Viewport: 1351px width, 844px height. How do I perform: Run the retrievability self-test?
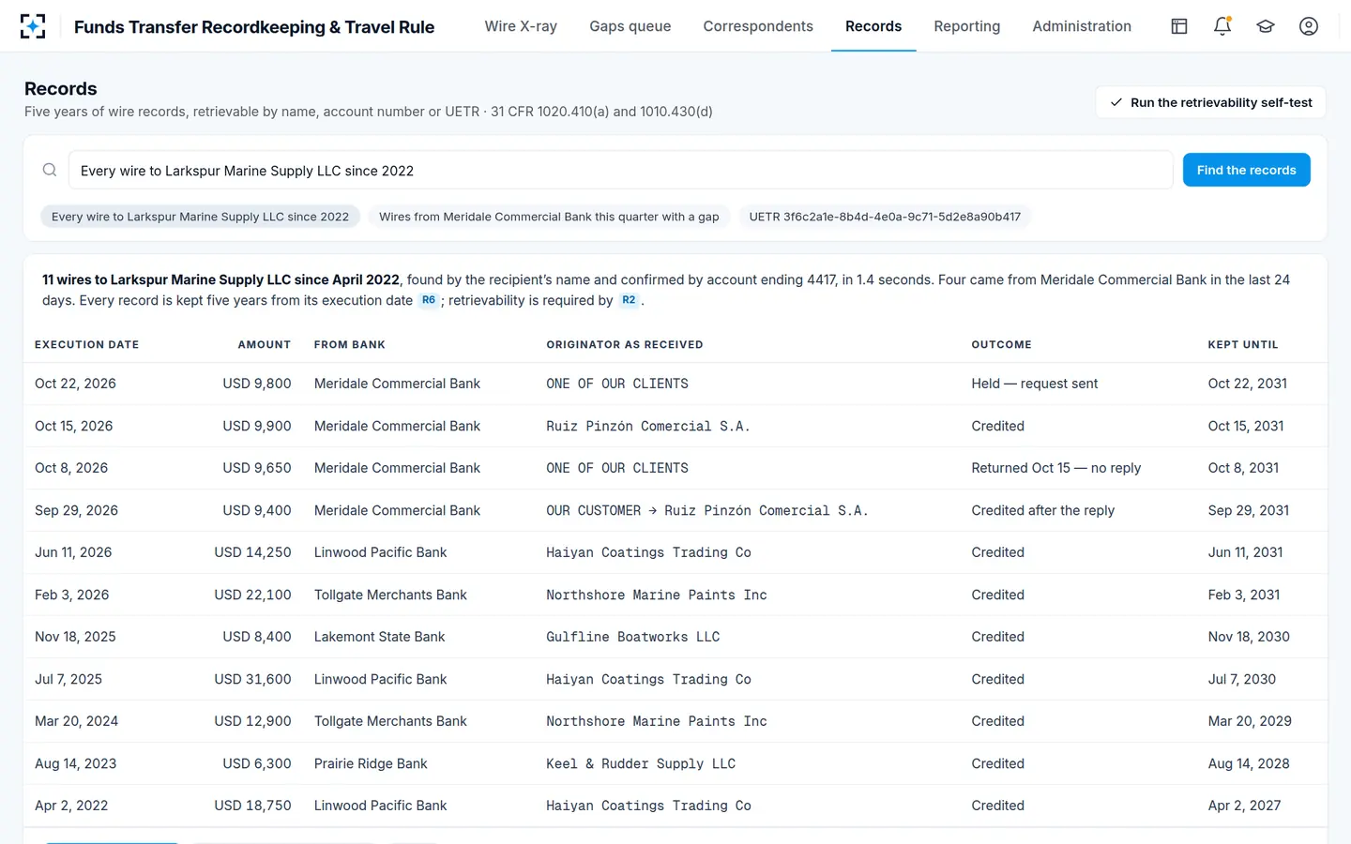click(x=1210, y=102)
